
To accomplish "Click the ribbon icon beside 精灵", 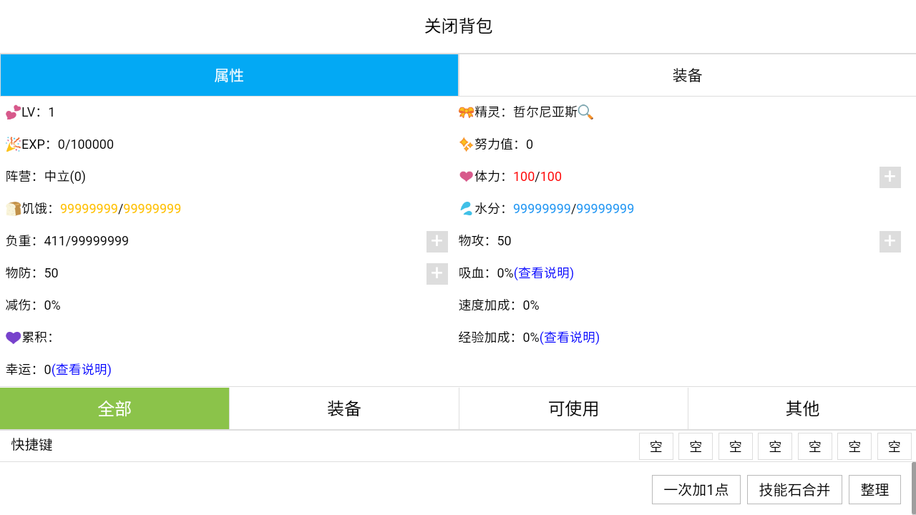I will [467, 112].
